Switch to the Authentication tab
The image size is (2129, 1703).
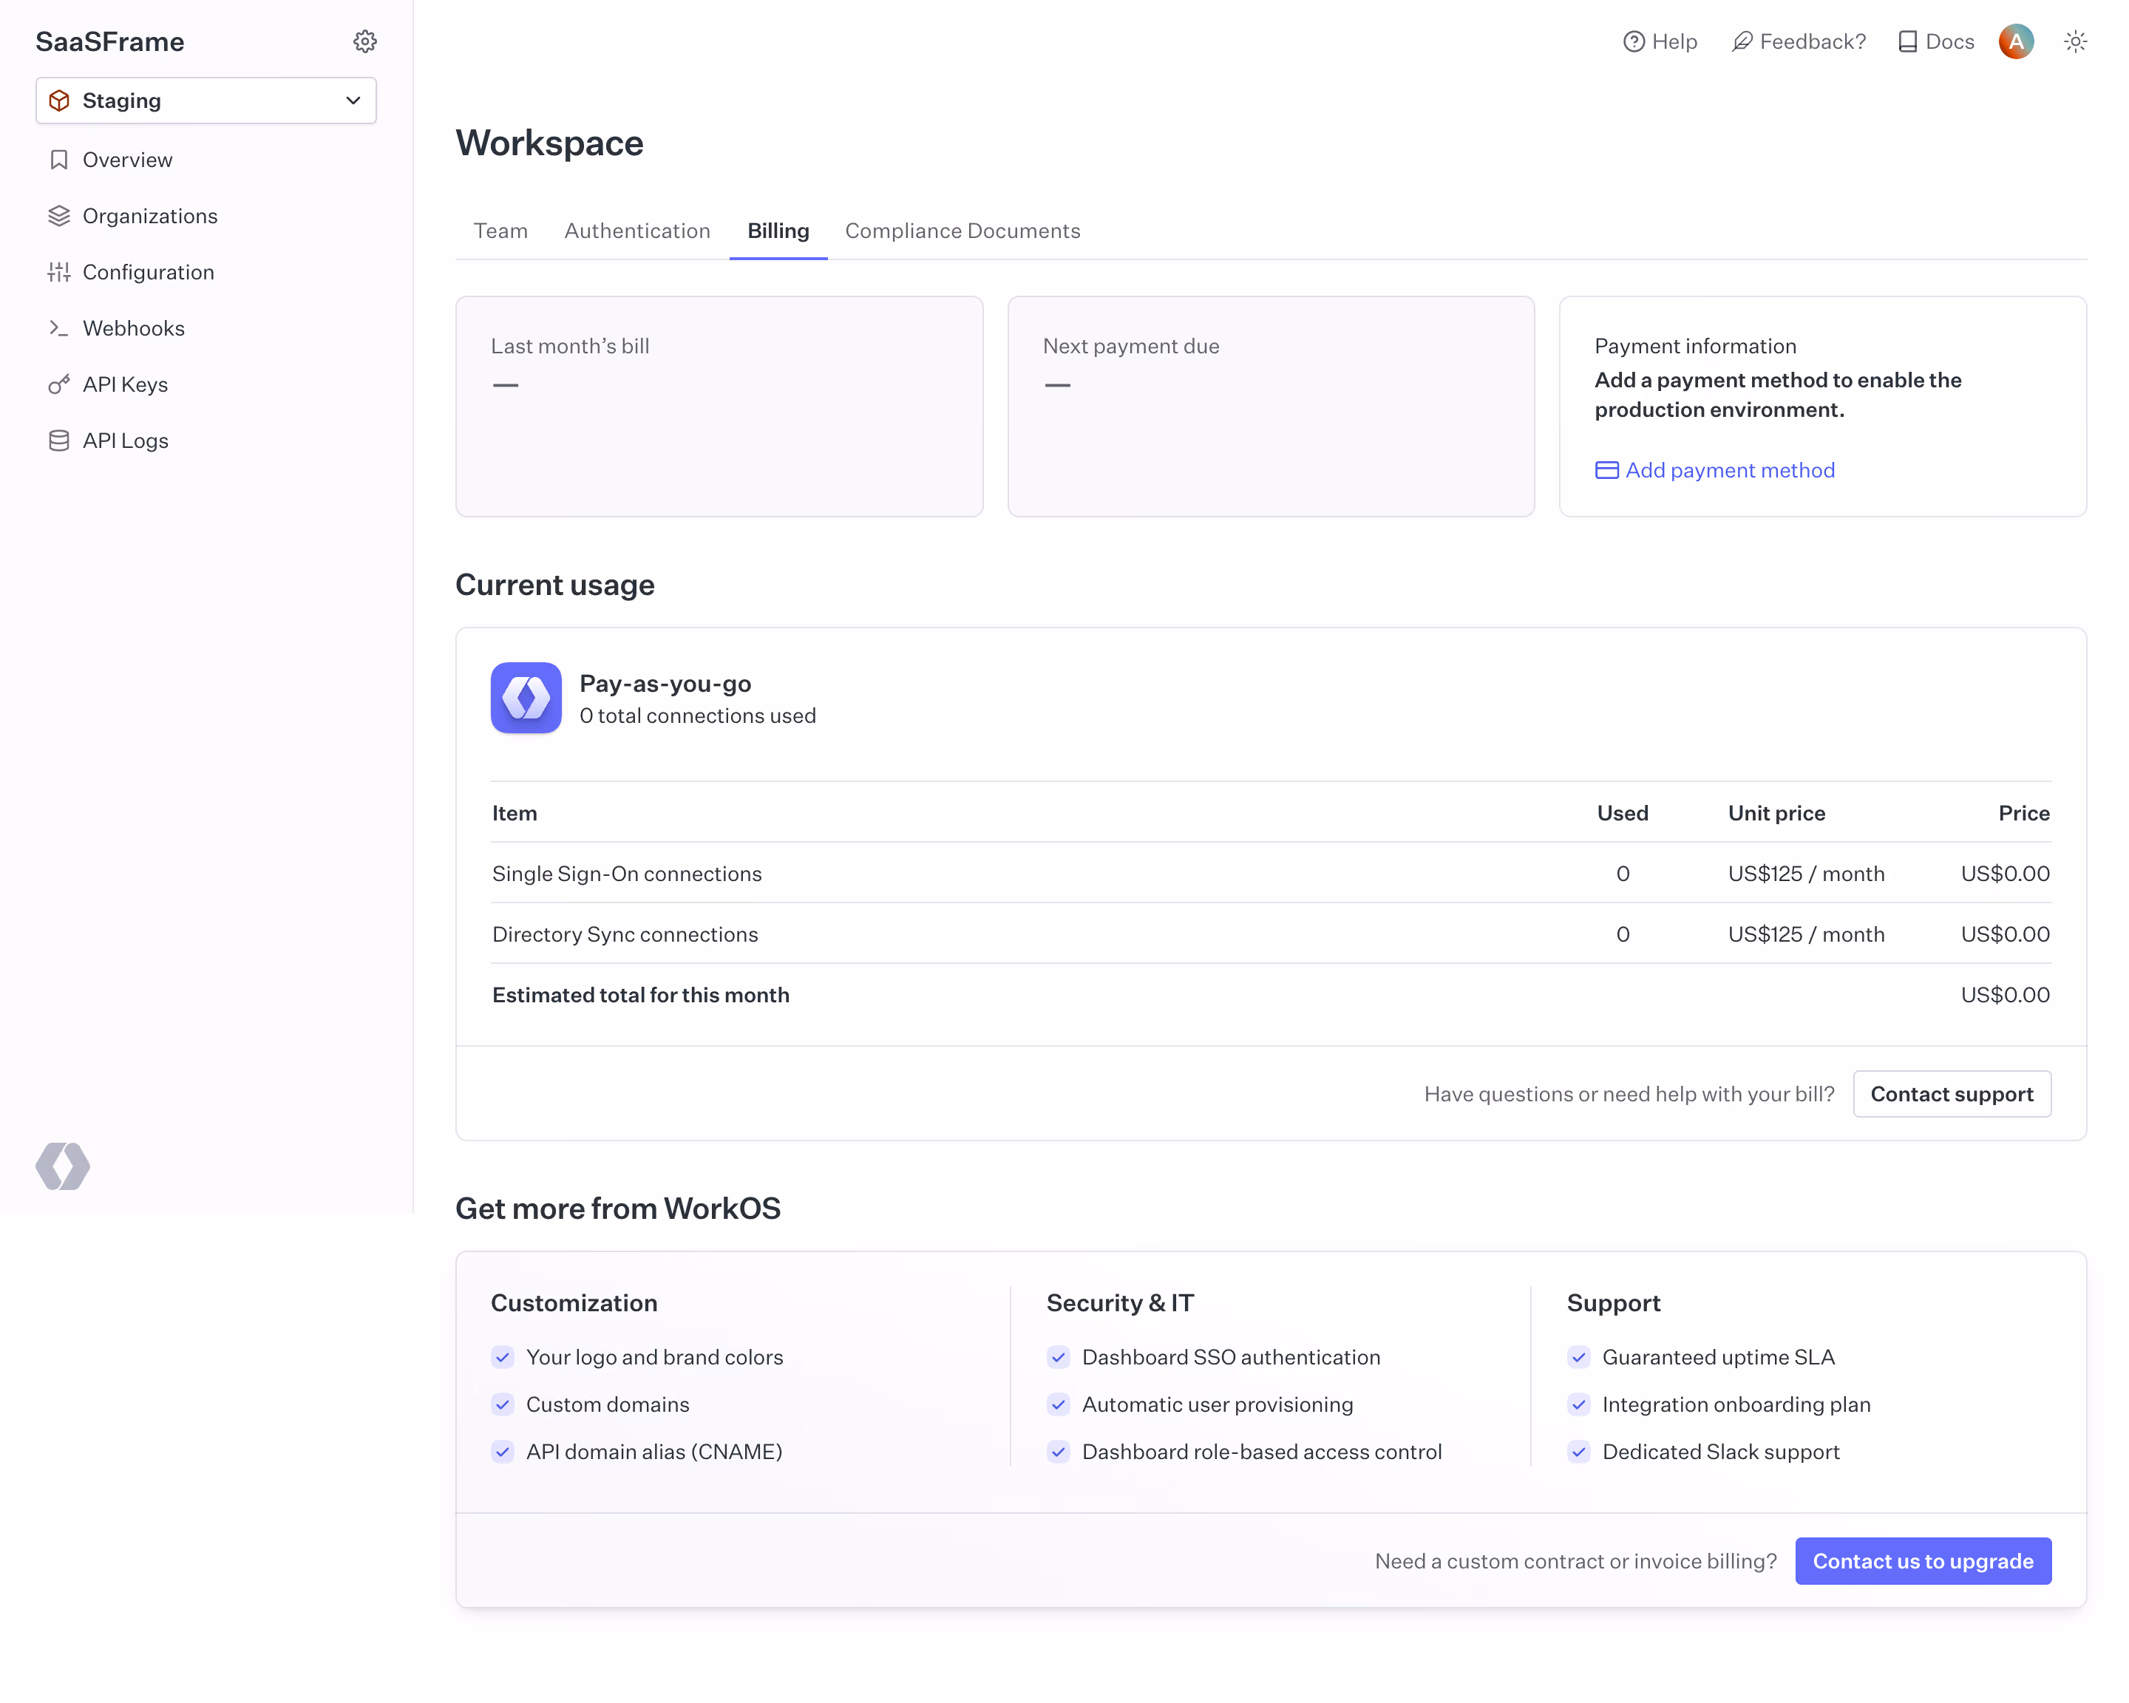click(x=638, y=231)
